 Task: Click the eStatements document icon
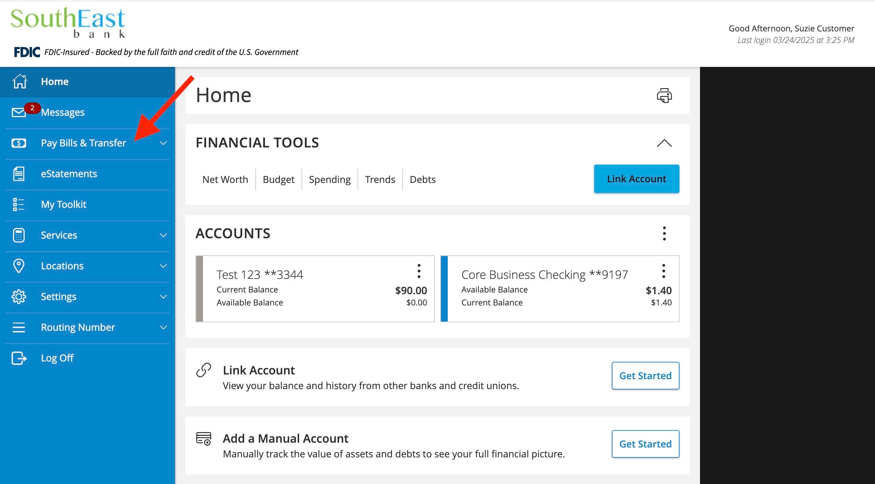(19, 173)
